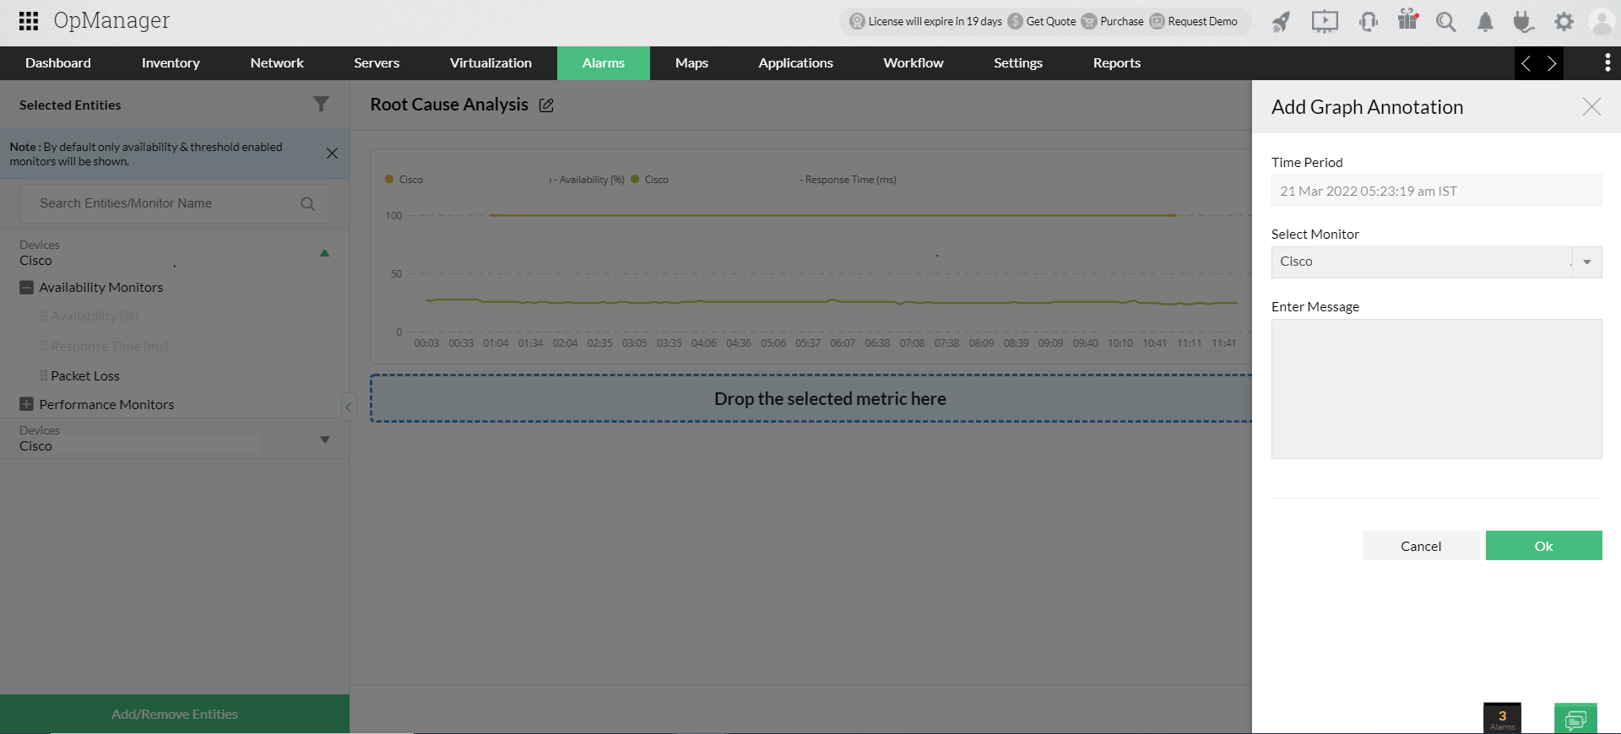The image size is (1621, 734).
Task: Collapse the Availability Monitors group
Action: click(x=26, y=288)
